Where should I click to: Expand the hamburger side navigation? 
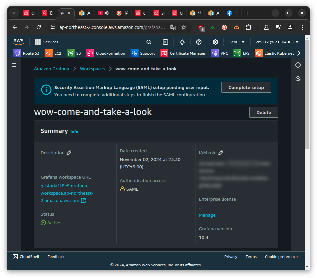point(14,65)
